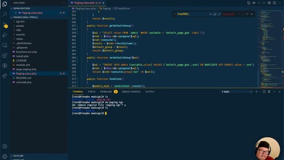Open editor more actions ellipsis menu
This screenshot has height=160, width=284.
280,3
